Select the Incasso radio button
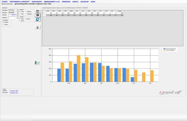This screenshot has height=121, width=187. point(3,22)
